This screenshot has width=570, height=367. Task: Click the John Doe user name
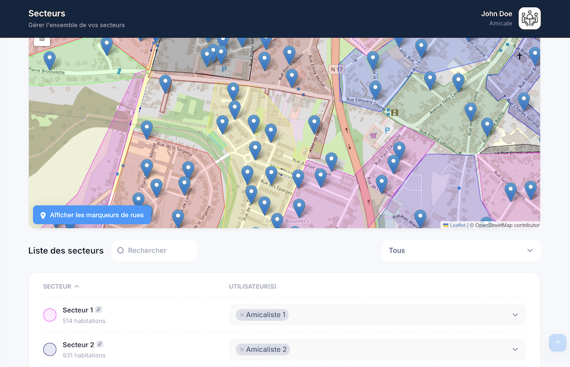(x=496, y=14)
